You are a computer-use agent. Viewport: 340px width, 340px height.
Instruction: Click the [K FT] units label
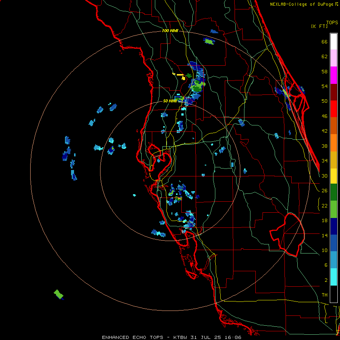(x=319, y=26)
